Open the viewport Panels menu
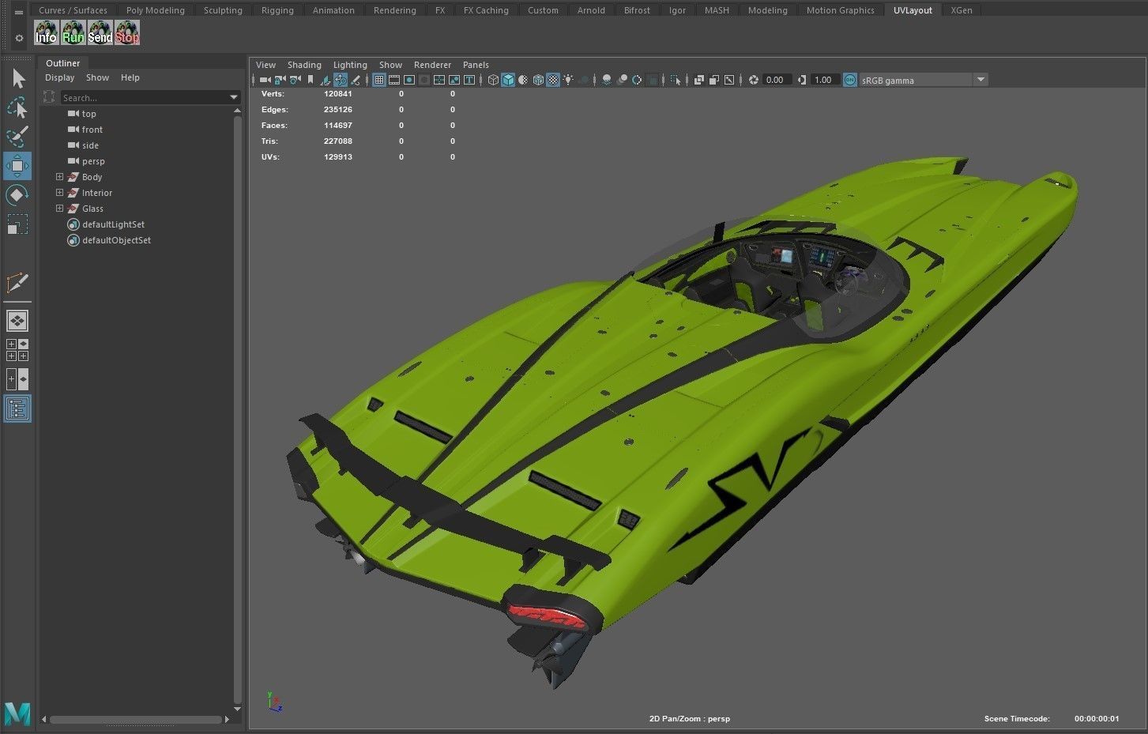The image size is (1148, 734). (x=476, y=65)
